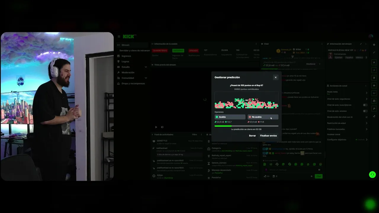The width and height of the screenshot is (379, 213).
Task: Open the Chat panel options menu
Action: coord(322,44)
